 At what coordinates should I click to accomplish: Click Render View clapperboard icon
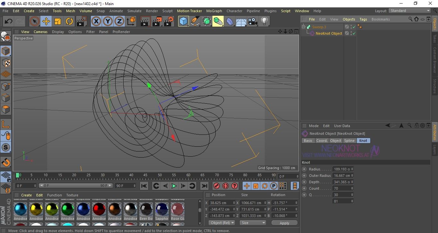(145, 22)
